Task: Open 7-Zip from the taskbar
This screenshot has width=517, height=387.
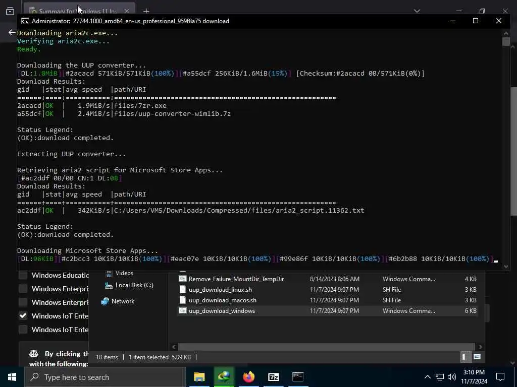Action: coord(273,377)
